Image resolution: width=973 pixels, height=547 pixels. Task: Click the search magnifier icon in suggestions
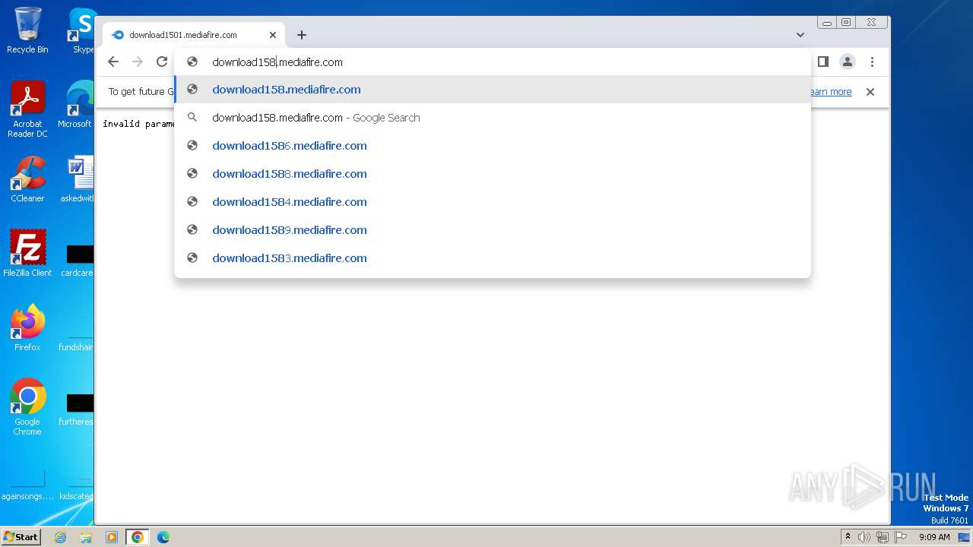(192, 118)
